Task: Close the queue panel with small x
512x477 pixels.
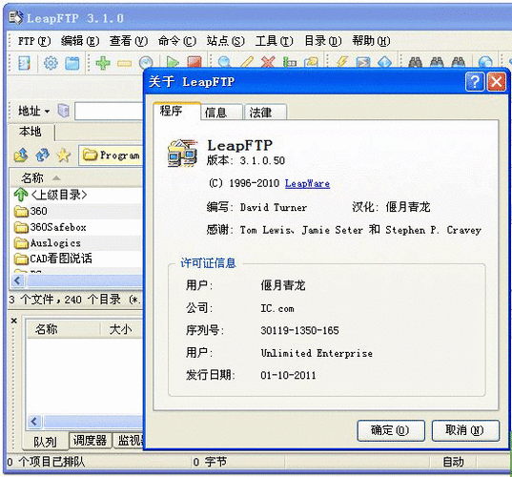Action: 14,321
